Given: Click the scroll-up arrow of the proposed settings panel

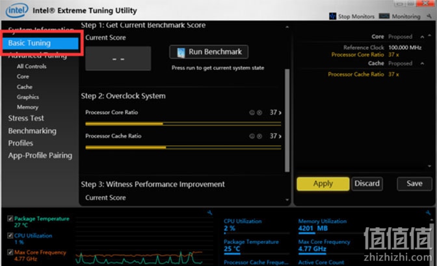Looking at the screenshot, I should coord(429,35).
